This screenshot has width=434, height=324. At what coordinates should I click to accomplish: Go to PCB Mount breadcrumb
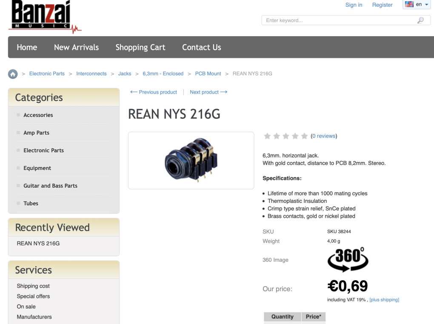208,74
